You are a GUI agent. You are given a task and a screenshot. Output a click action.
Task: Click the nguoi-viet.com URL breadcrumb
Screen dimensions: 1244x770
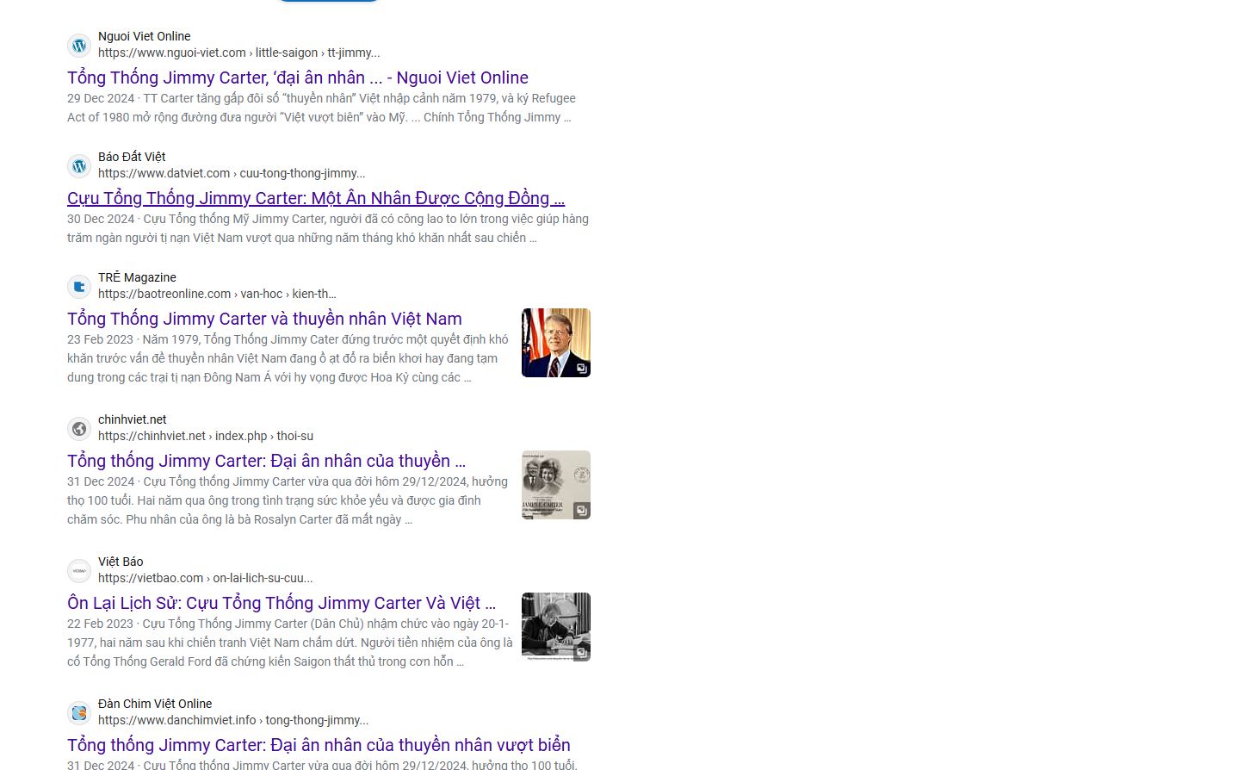238,53
